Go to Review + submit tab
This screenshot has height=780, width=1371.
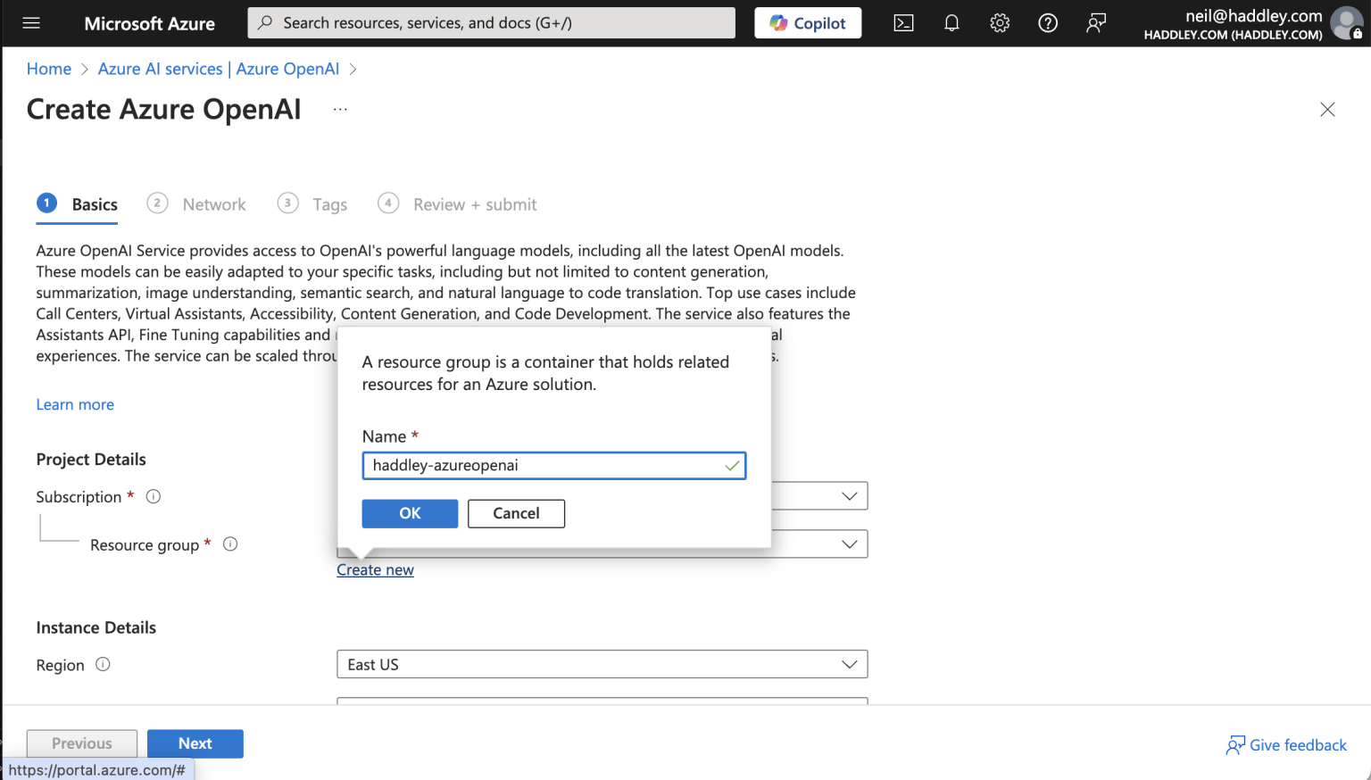(474, 204)
